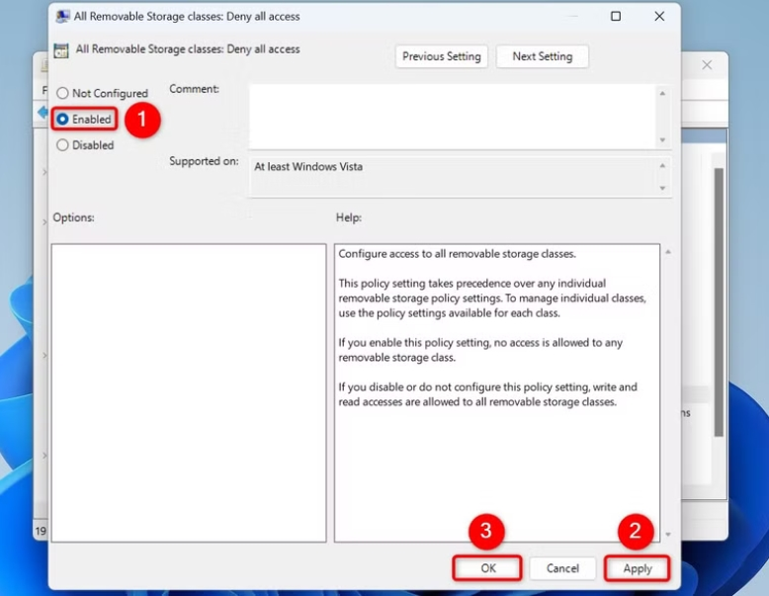Screen dimensions: 769x596
Task: Go to Next Setting
Action: [x=543, y=56]
